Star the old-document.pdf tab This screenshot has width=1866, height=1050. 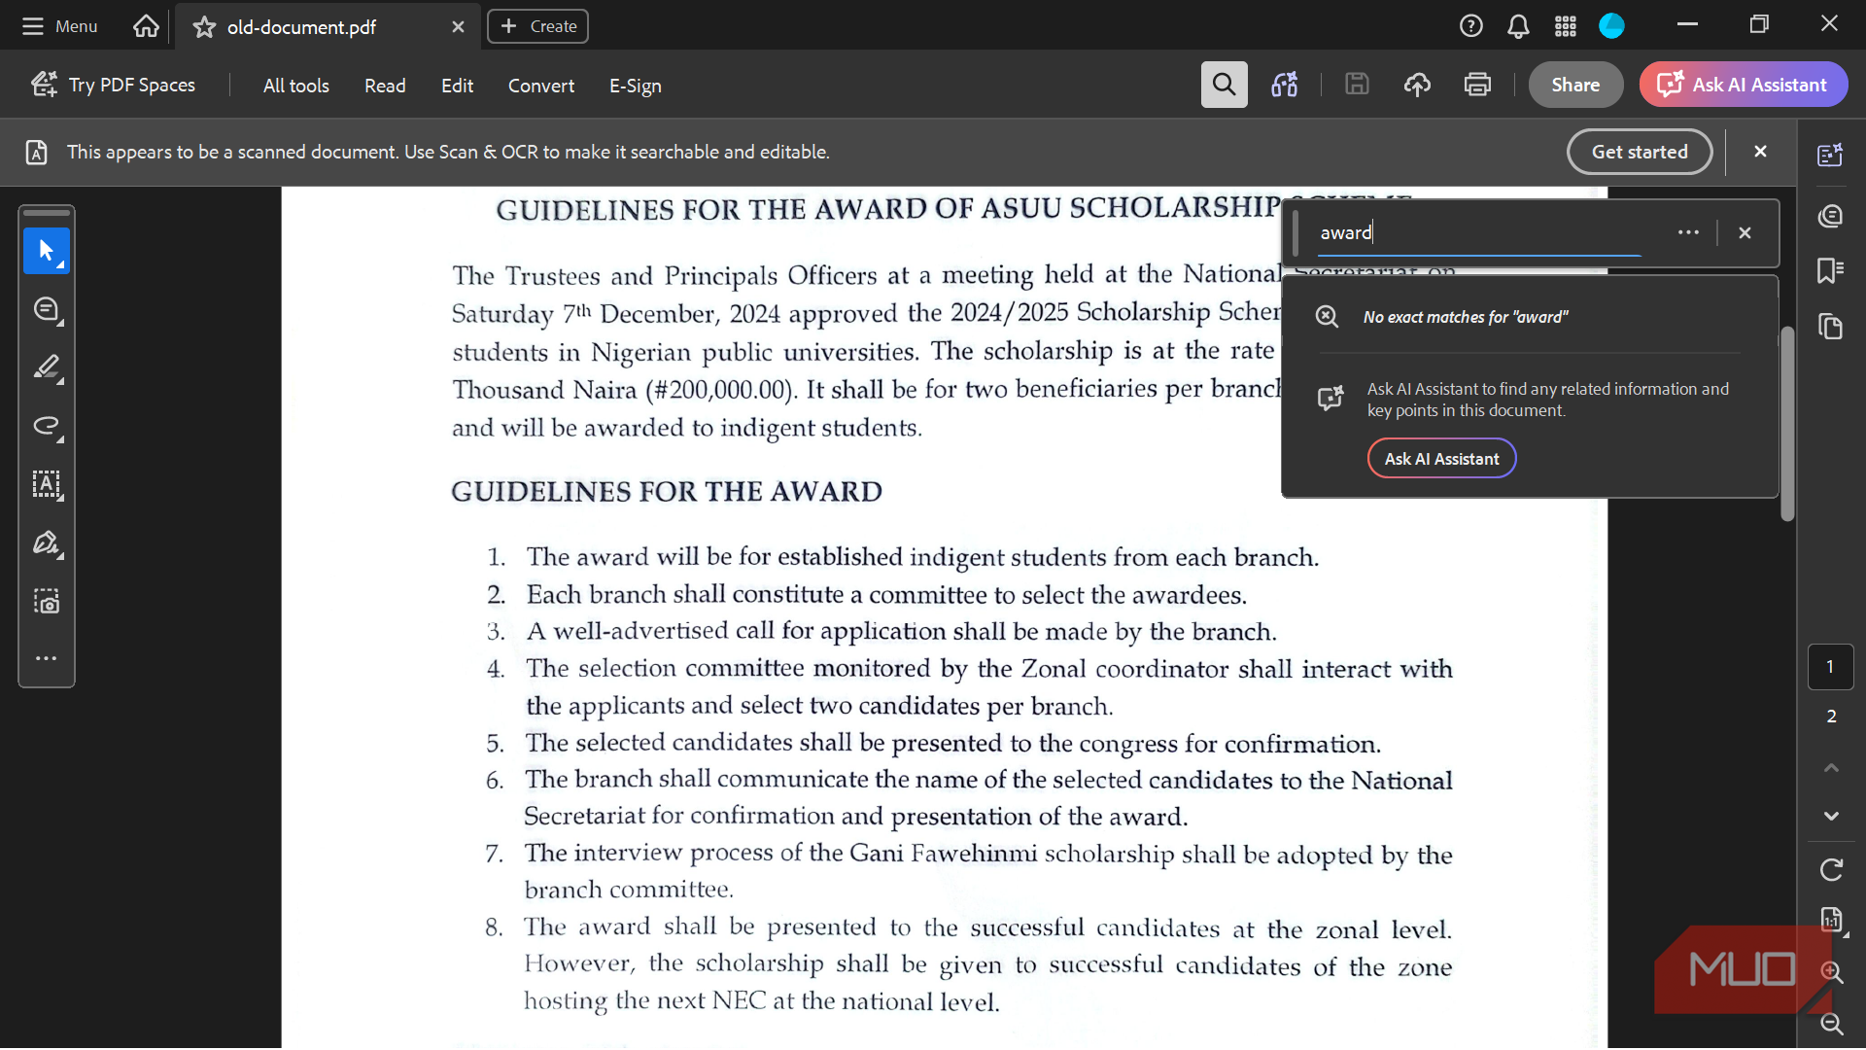(x=204, y=27)
